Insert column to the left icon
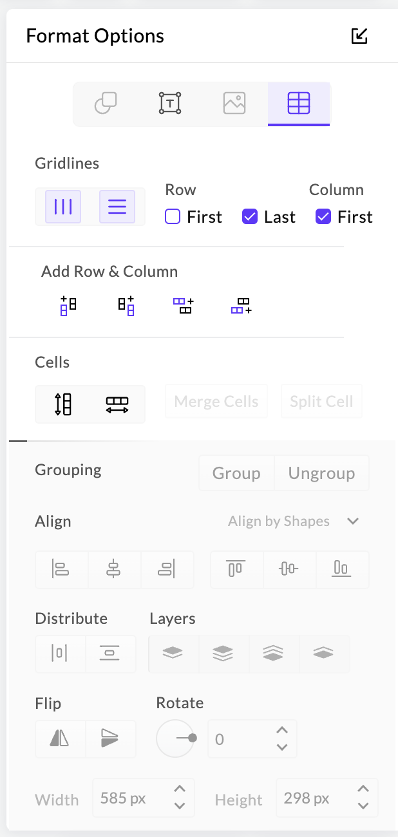 coord(68,306)
